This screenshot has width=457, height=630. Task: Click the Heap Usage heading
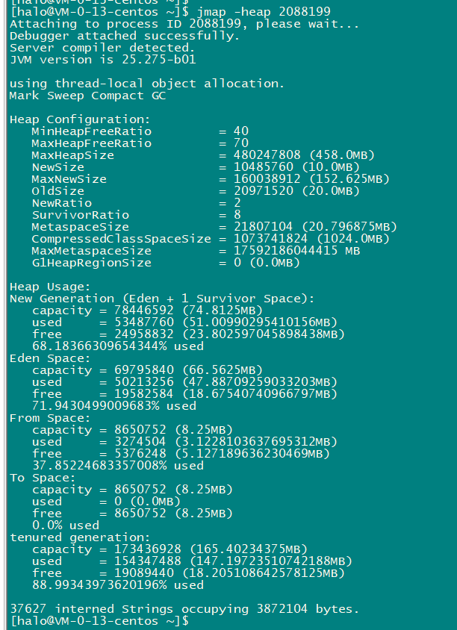(x=50, y=287)
